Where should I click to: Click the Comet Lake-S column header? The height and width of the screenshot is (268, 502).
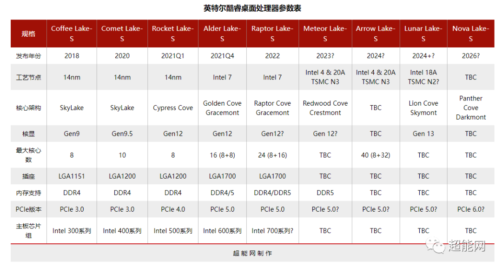coord(122,33)
